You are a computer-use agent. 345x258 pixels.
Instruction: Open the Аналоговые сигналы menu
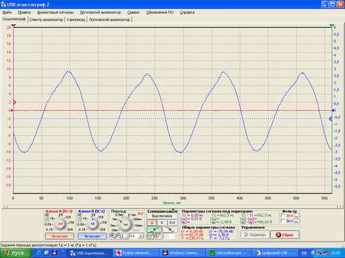(55, 13)
